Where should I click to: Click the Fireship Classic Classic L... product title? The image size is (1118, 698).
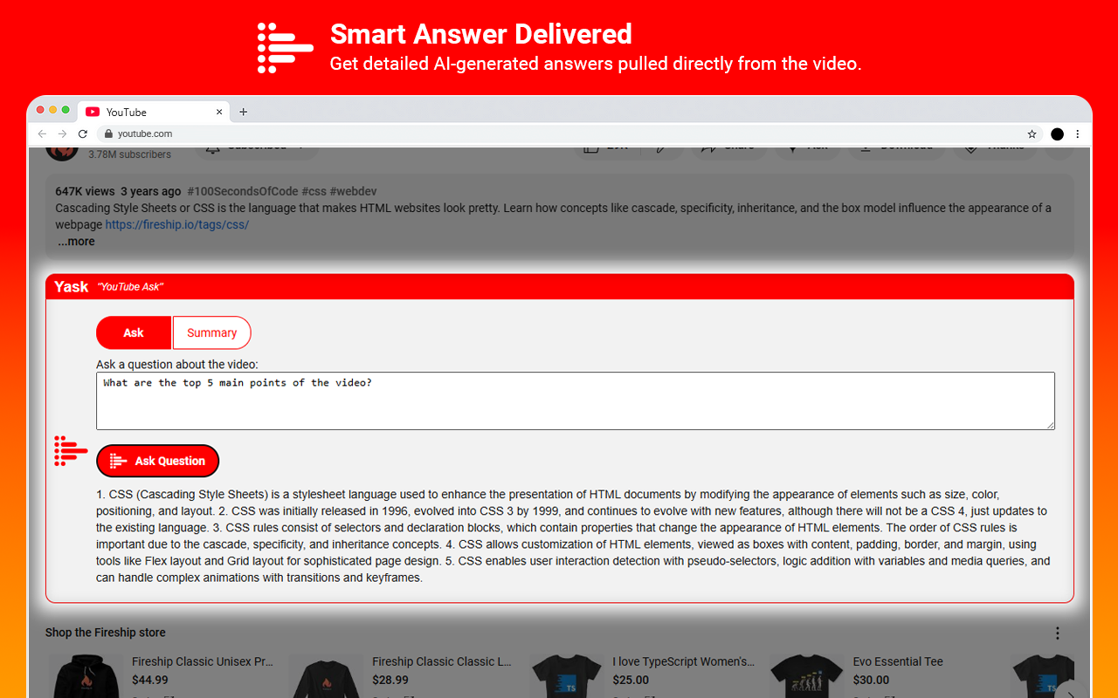click(x=442, y=662)
